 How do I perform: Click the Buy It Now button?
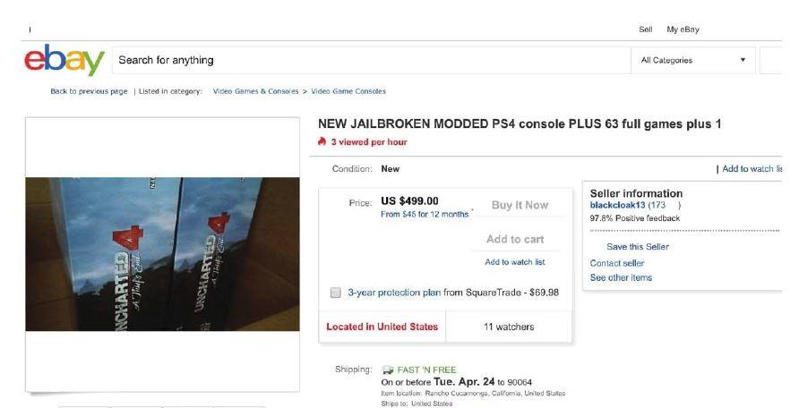[x=520, y=205]
